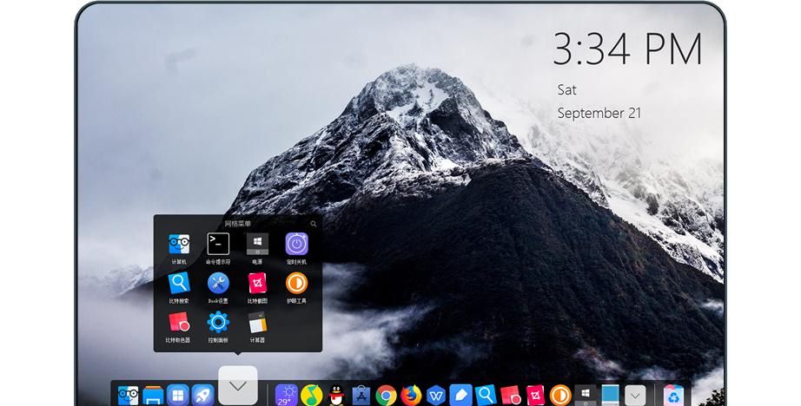This screenshot has height=406, width=801.
Task: Click the blue start grid icon in dock
Action: pos(178,396)
